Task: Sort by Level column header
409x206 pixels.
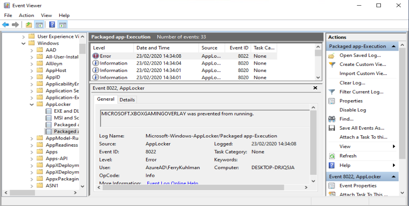Action: (112, 48)
